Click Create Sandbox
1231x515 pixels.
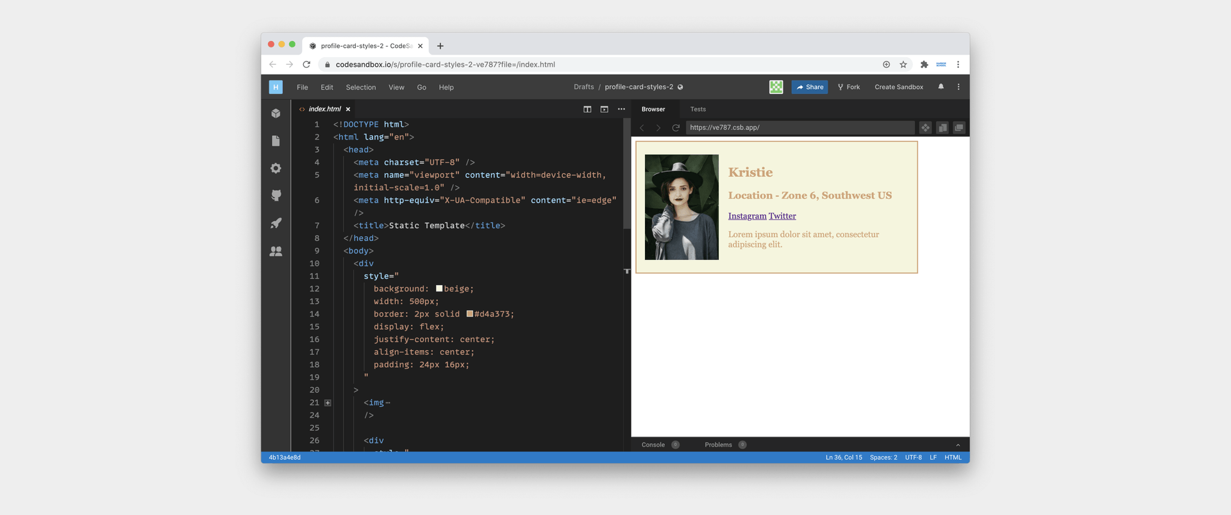(x=899, y=87)
